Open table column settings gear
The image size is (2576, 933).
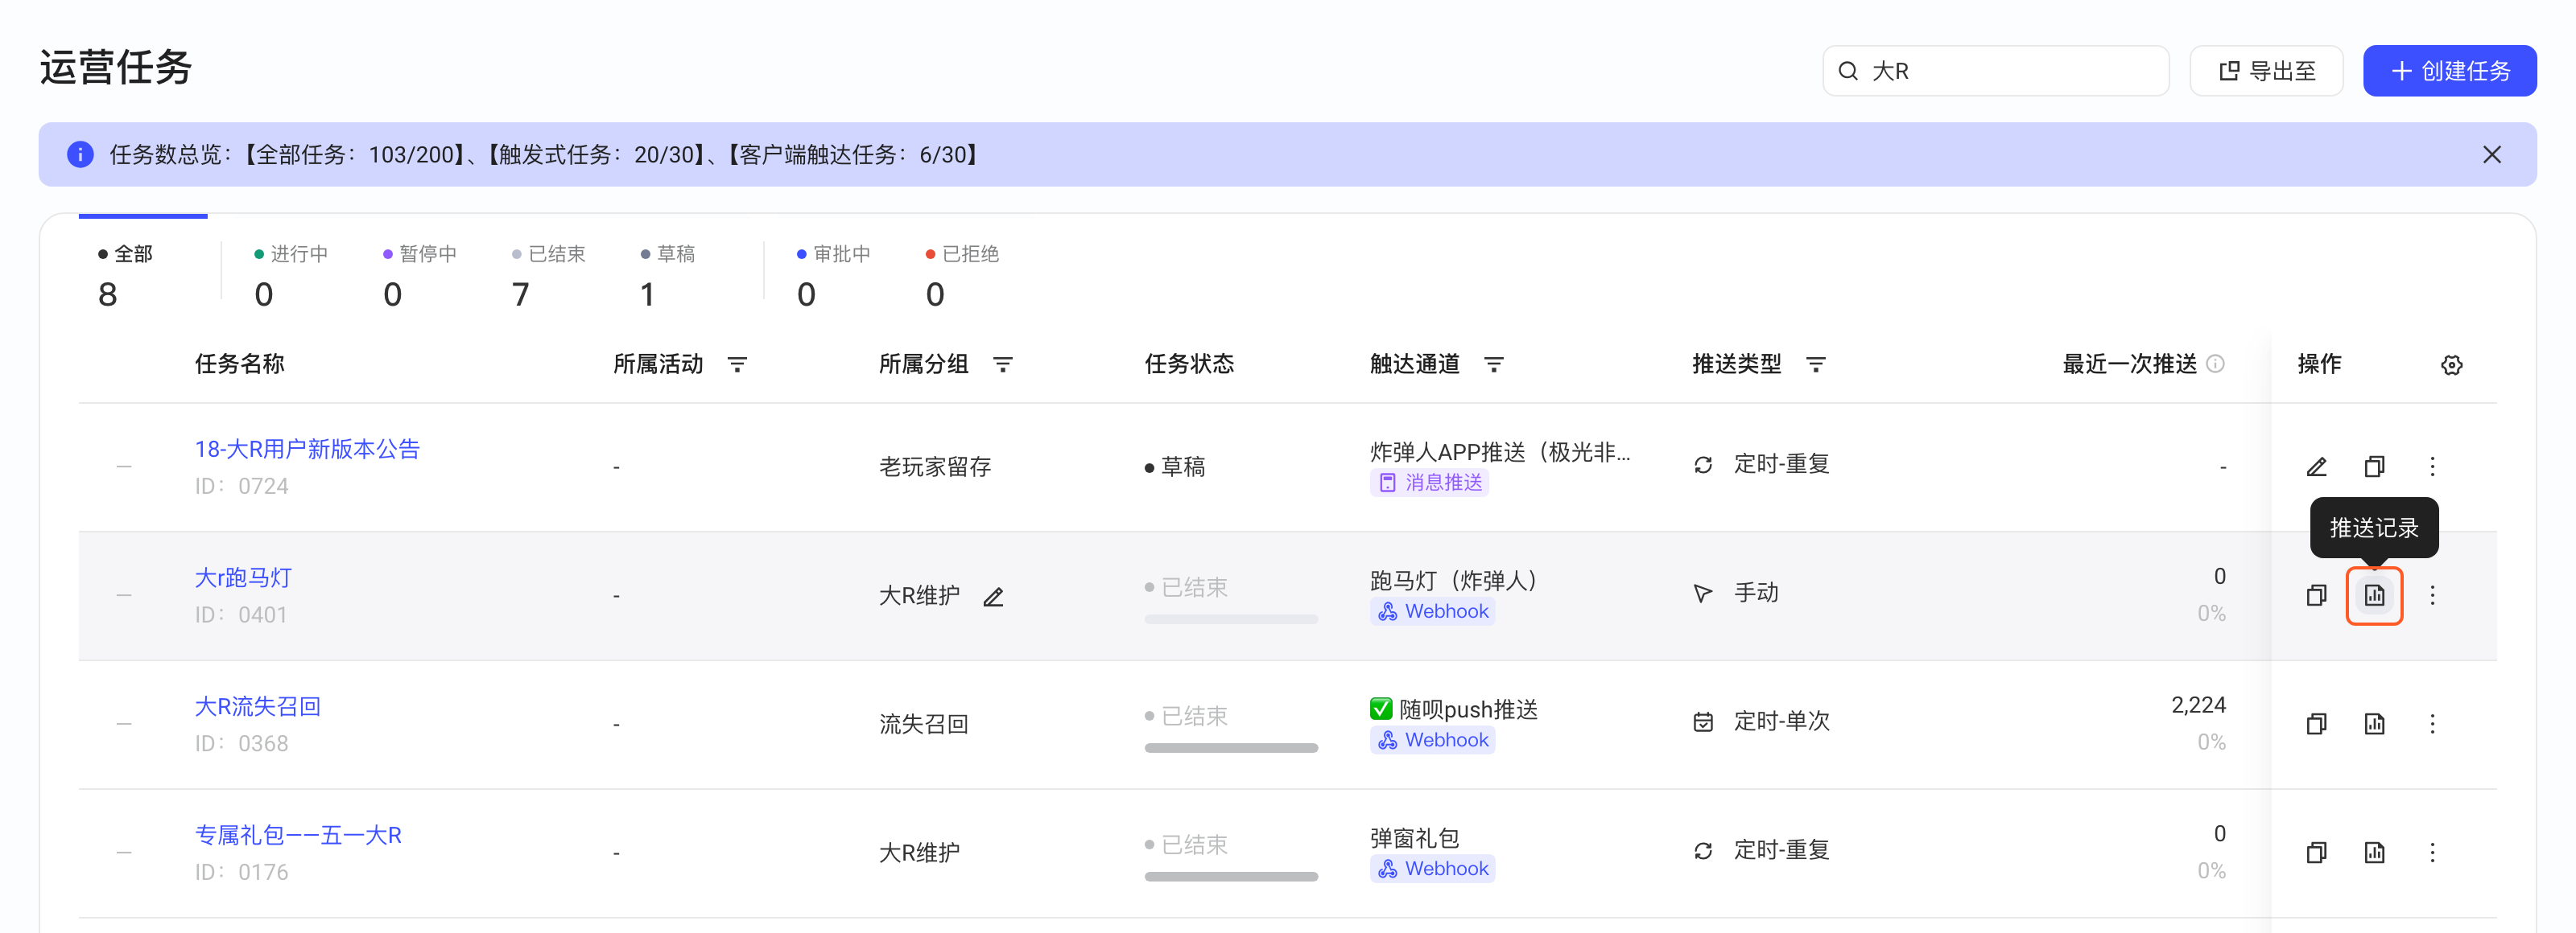pos(2451,364)
